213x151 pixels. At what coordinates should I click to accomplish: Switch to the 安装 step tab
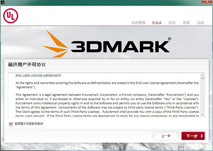click(x=186, y=23)
